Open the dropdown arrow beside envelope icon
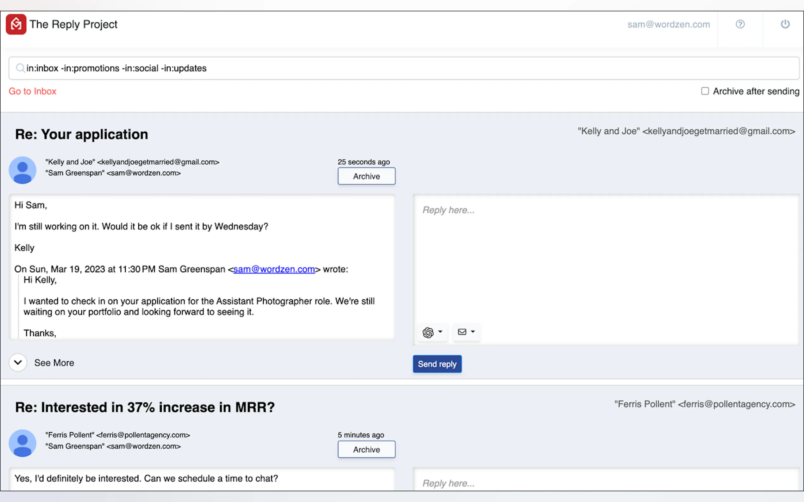The height and width of the screenshot is (502, 804). tap(473, 331)
